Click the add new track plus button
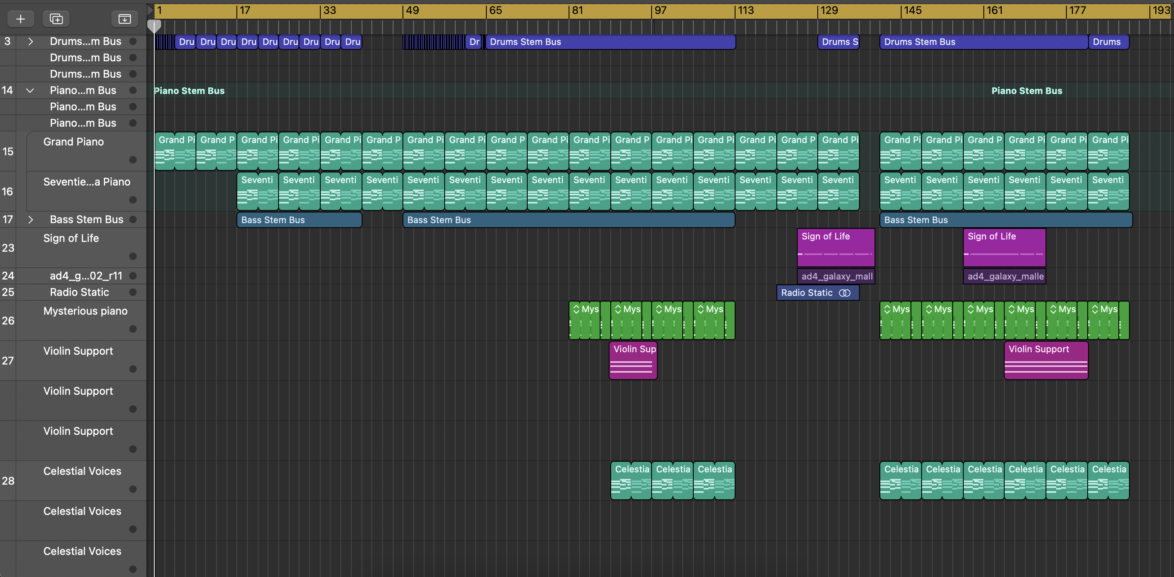Screen dimensions: 1174x577 point(20,19)
